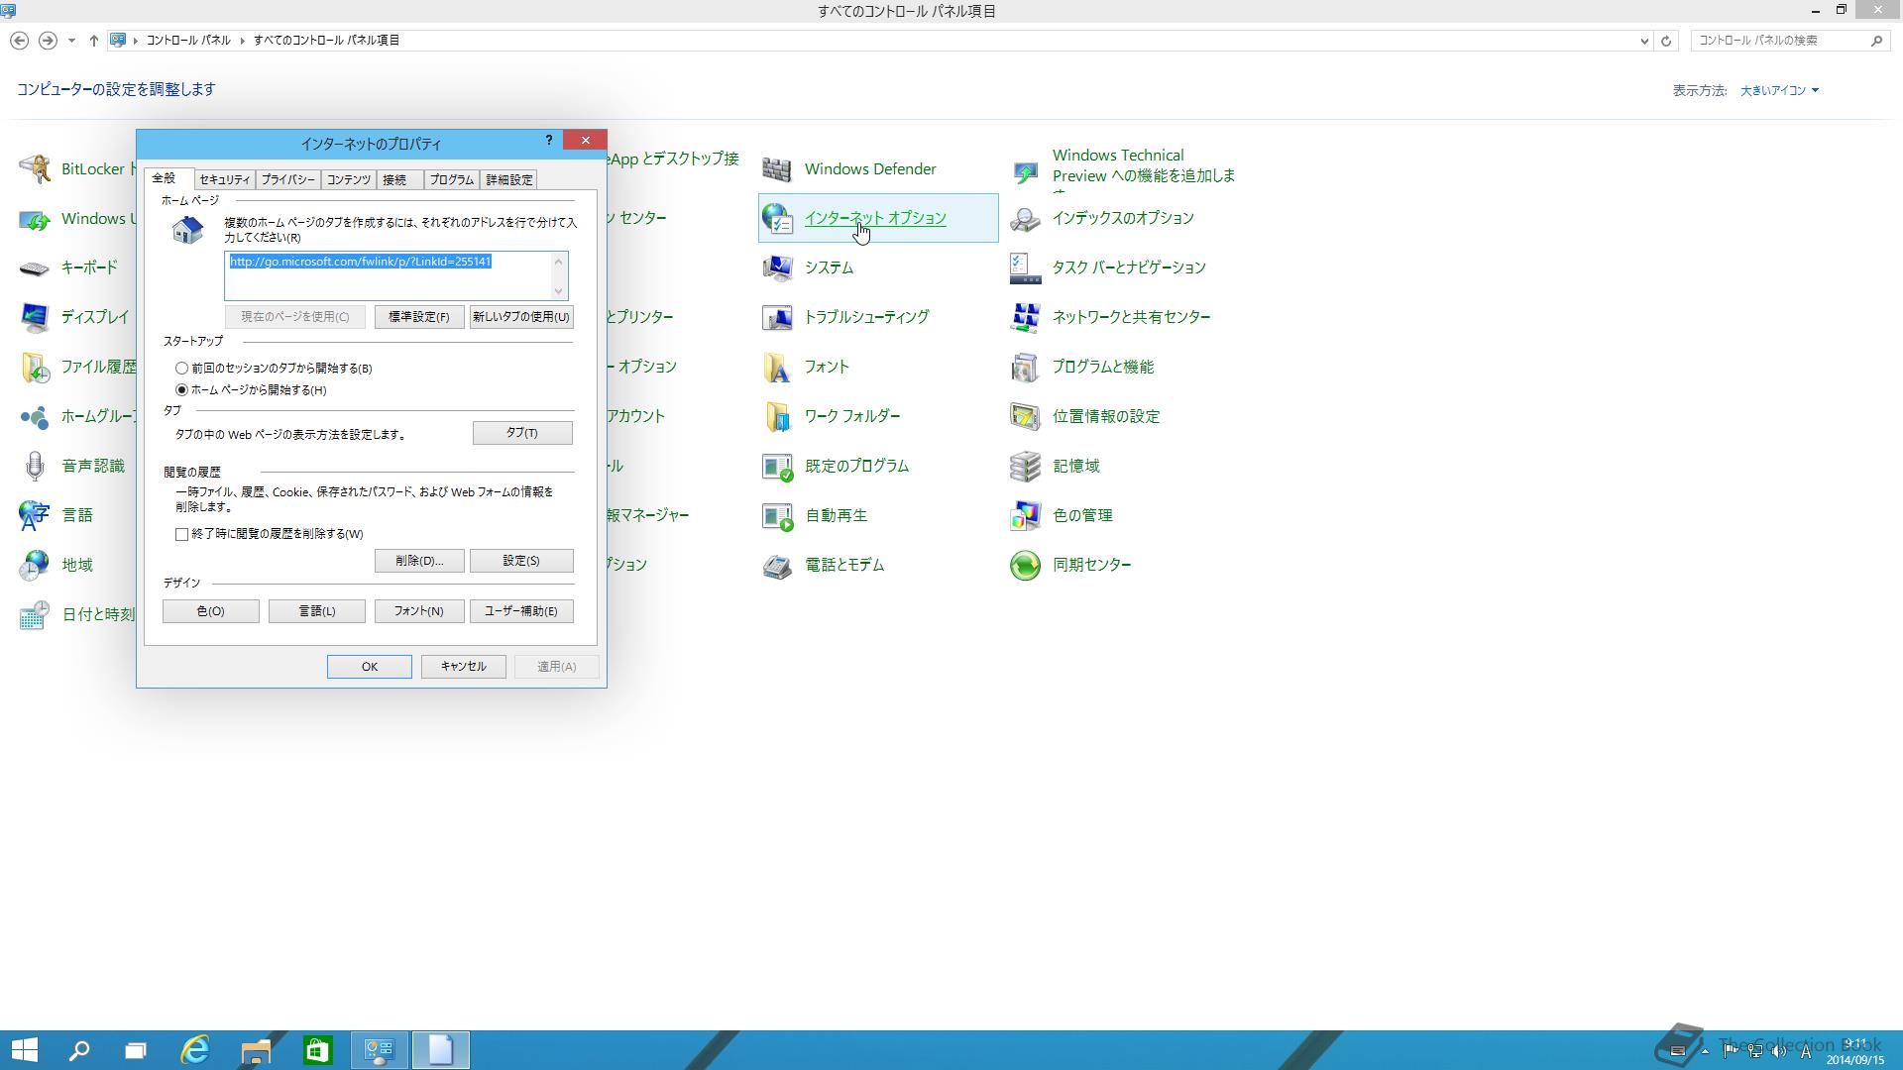Open the Troubleshooting (トラブルシューティング) icon
1903x1070 pixels.
[x=777, y=317]
